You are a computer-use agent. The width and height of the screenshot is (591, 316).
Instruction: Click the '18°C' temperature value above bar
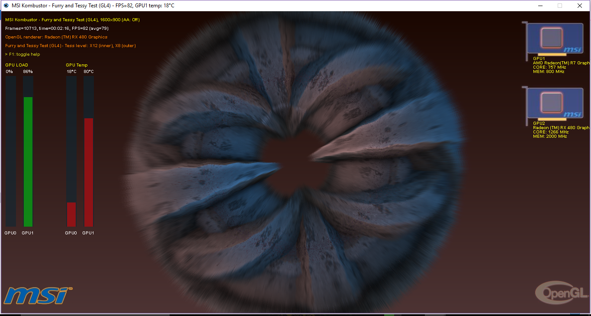71,72
